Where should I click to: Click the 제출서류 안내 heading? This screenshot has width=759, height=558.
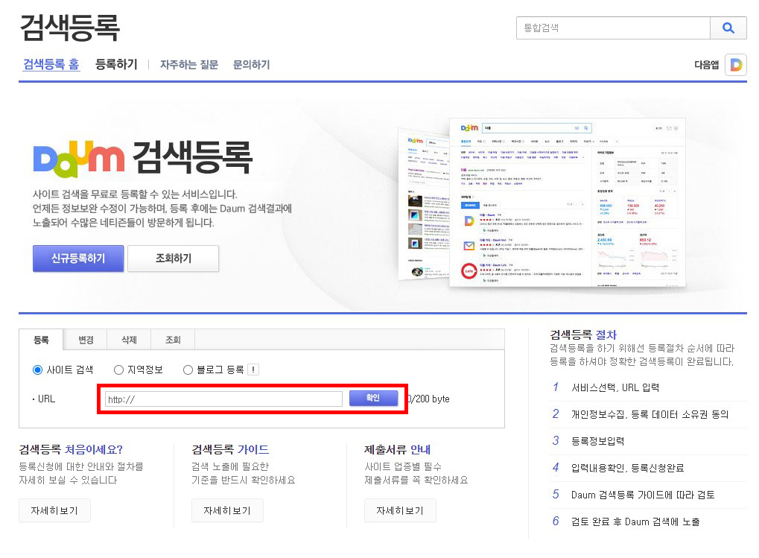tap(398, 449)
